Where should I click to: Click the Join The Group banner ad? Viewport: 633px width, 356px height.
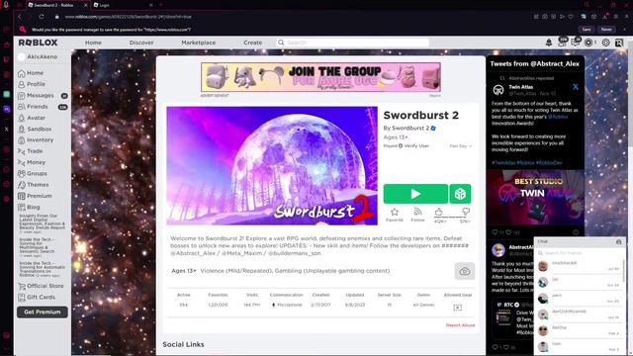(320, 77)
